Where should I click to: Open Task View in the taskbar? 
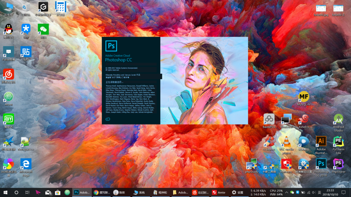27,192
